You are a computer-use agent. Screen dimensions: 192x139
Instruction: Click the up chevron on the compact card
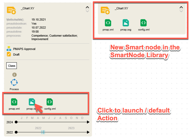pos(181,7)
